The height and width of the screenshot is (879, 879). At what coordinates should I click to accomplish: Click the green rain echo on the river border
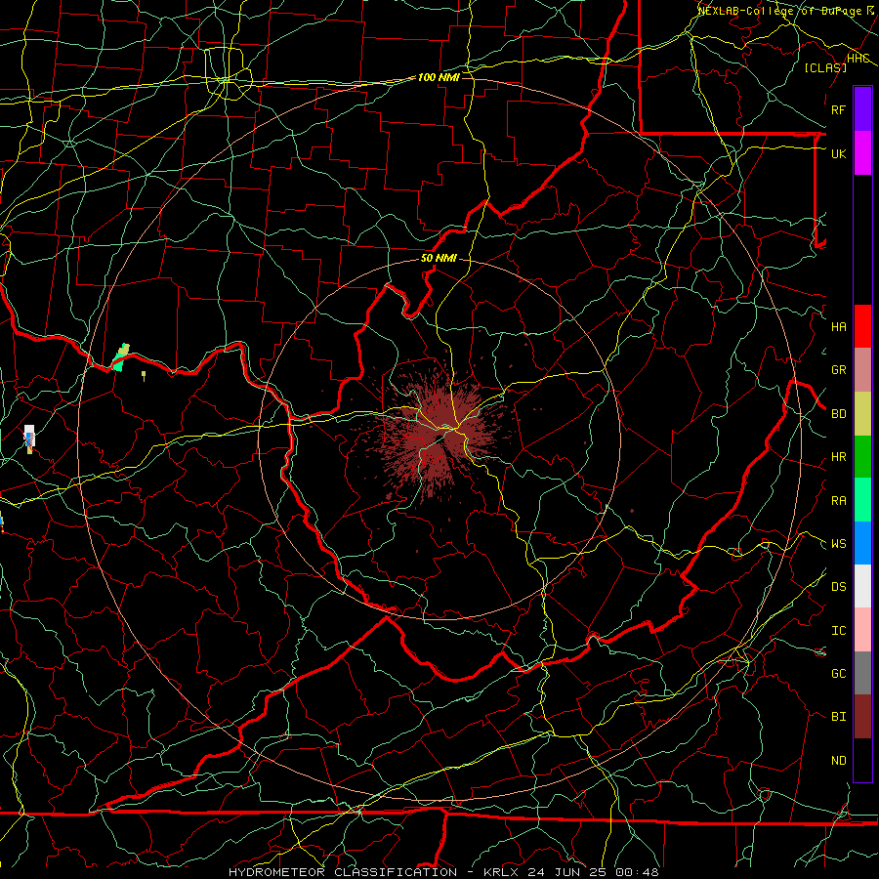(x=119, y=358)
